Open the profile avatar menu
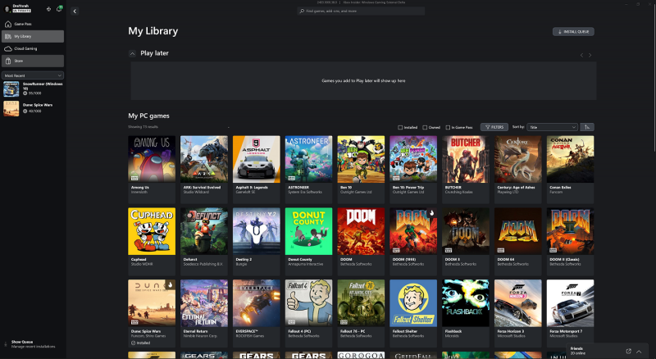Image resolution: width=656 pixels, height=359 pixels. click(x=7, y=9)
